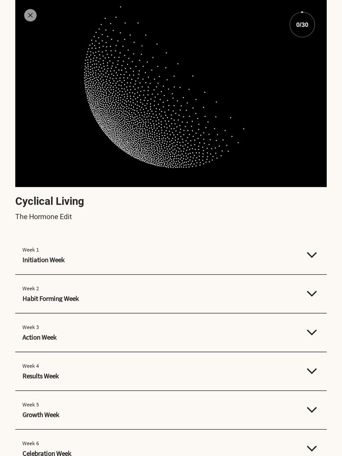Viewport: 342px width, 456px height.
Task: Click The Hormone Edit subtitle
Action: [x=43, y=217]
